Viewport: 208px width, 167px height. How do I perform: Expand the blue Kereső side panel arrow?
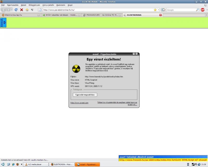coord(5,22)
